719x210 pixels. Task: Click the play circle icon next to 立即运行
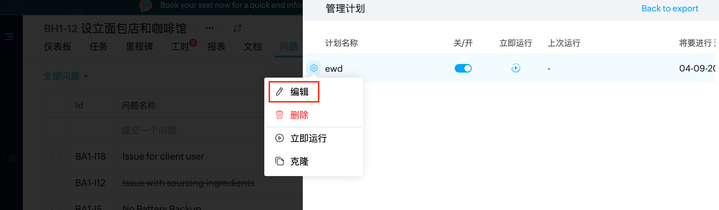click(x=279, y=138)
